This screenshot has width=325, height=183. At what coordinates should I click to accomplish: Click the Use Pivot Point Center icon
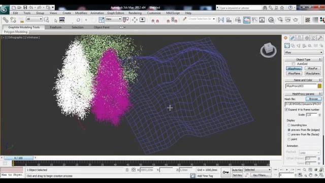pos(126,20)
